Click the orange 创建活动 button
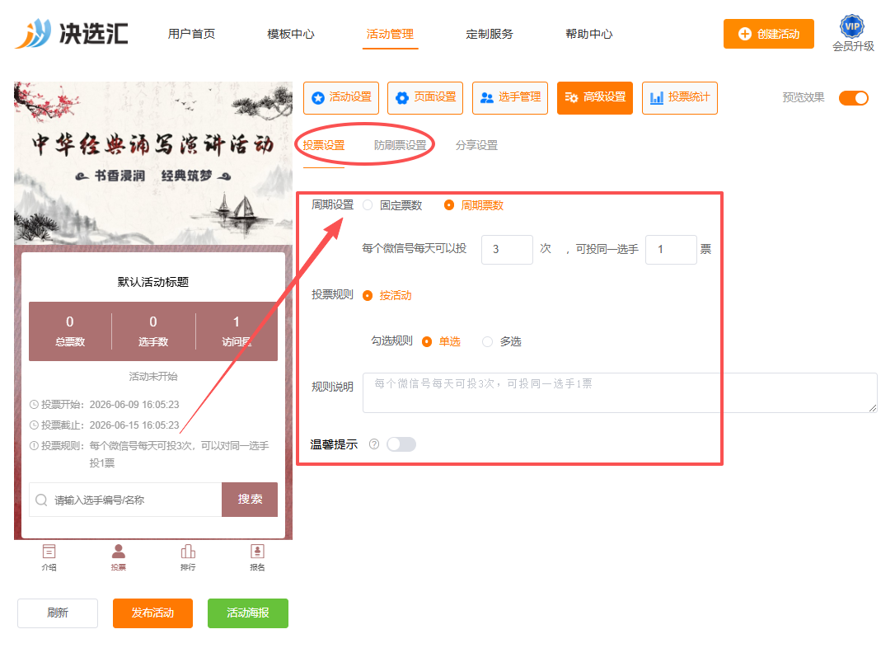Viewport: 895px width, 648px height. 768,35
